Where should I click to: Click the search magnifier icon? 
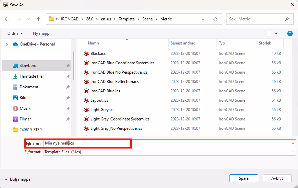click(287, 19)
